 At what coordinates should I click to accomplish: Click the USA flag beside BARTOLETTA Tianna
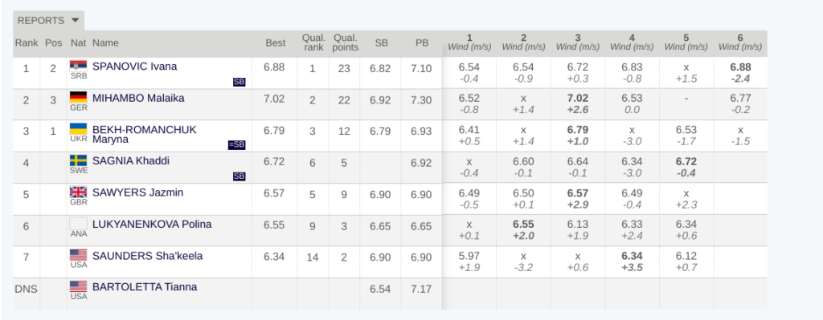[x=78, y=286]
